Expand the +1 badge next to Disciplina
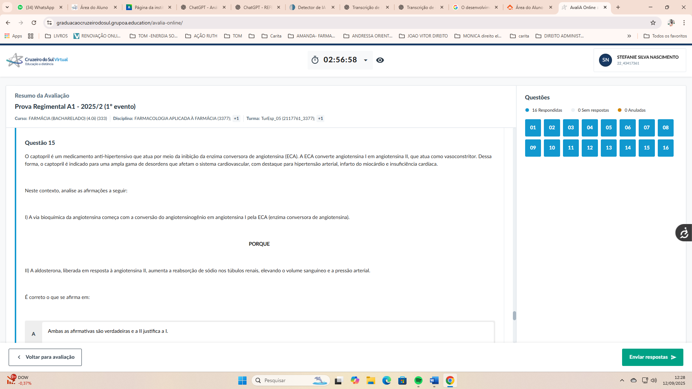The height and width of the screenshot is (389, 692). (236, 119)
